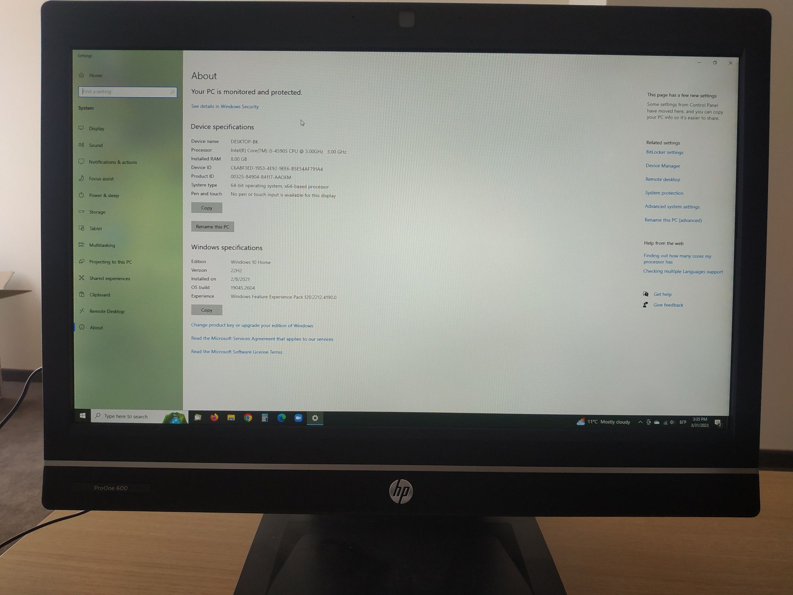Open Advanced system settings link
793x595 pixels.
click(x=671, y=206)
